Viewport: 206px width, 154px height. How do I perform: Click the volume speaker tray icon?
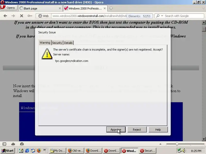[x=184, y=151]
